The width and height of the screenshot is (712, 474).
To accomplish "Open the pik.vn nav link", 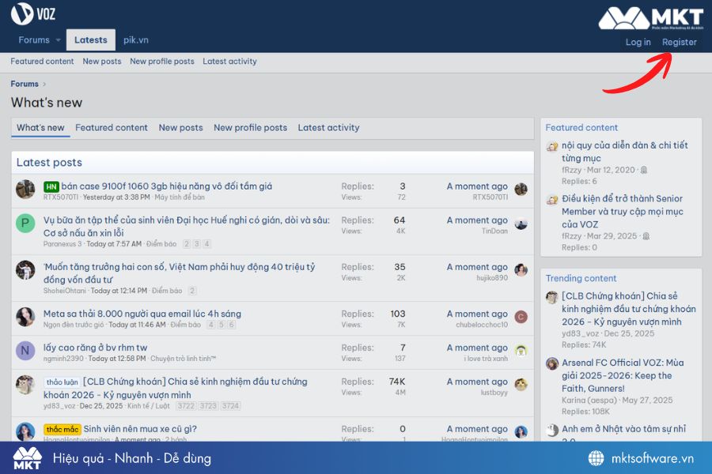I will point(136,40).
